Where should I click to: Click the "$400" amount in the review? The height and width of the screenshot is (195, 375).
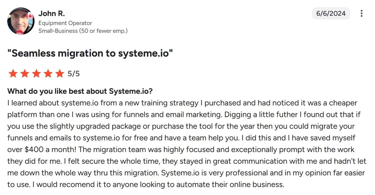(x=34, y=149)
